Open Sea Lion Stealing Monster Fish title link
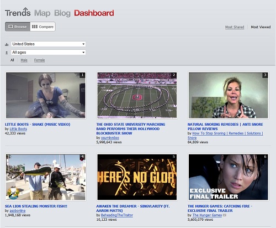 click(x=36, y=206)
